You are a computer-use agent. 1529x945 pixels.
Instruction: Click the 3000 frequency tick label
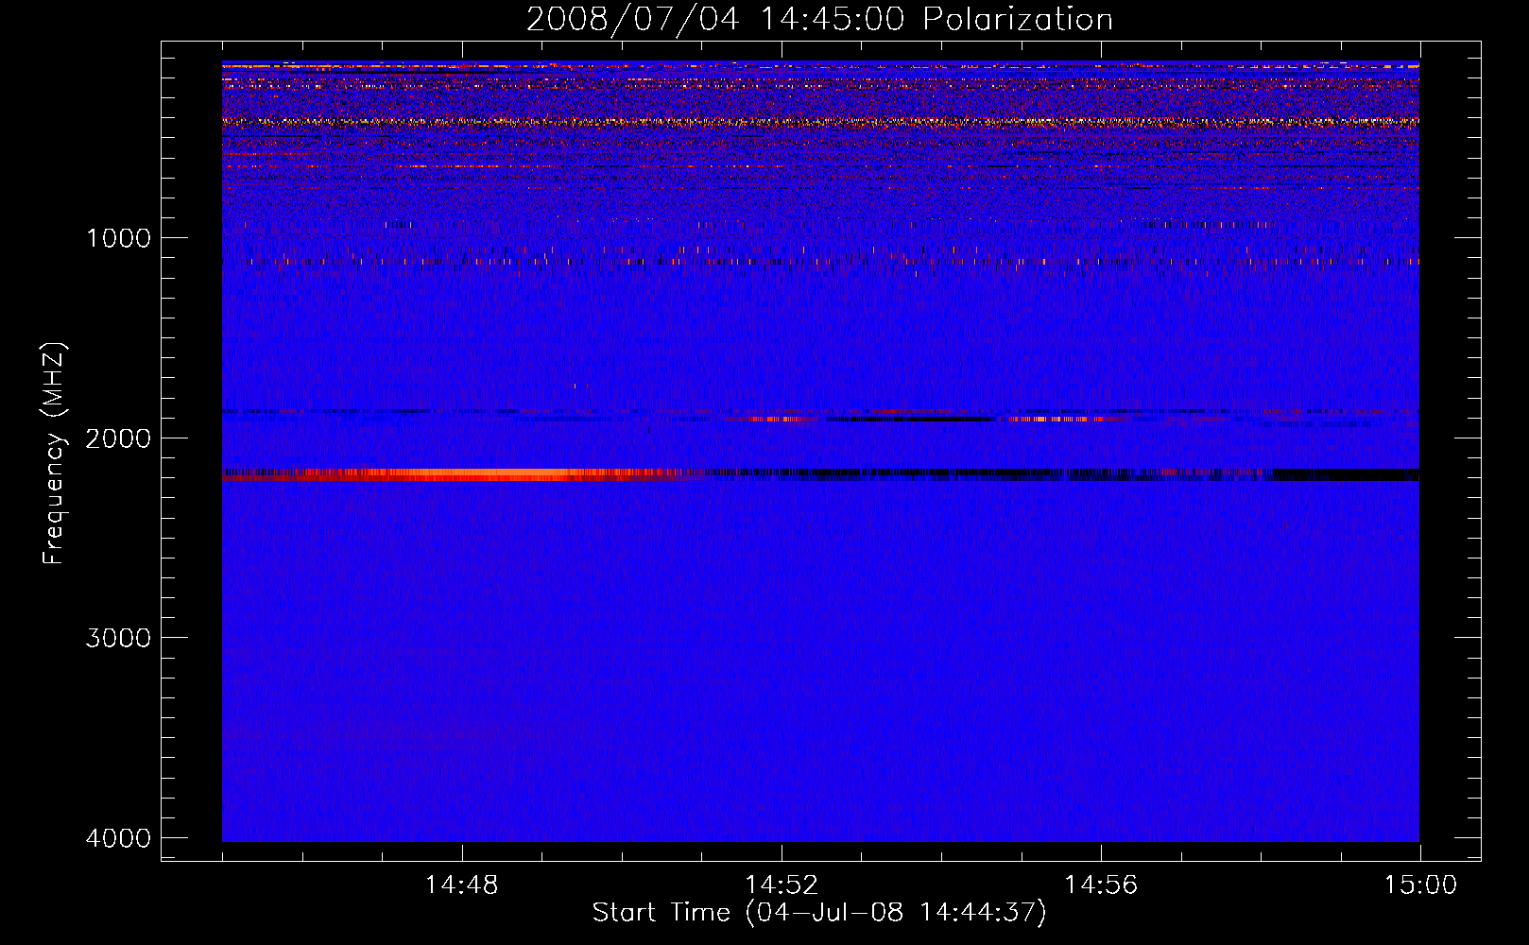tap(118, 638)
